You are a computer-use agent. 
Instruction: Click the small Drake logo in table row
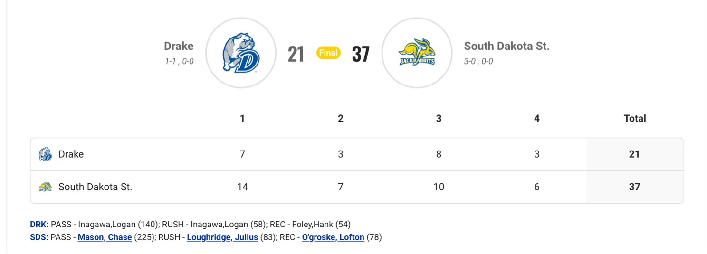(x=45, y=154)
